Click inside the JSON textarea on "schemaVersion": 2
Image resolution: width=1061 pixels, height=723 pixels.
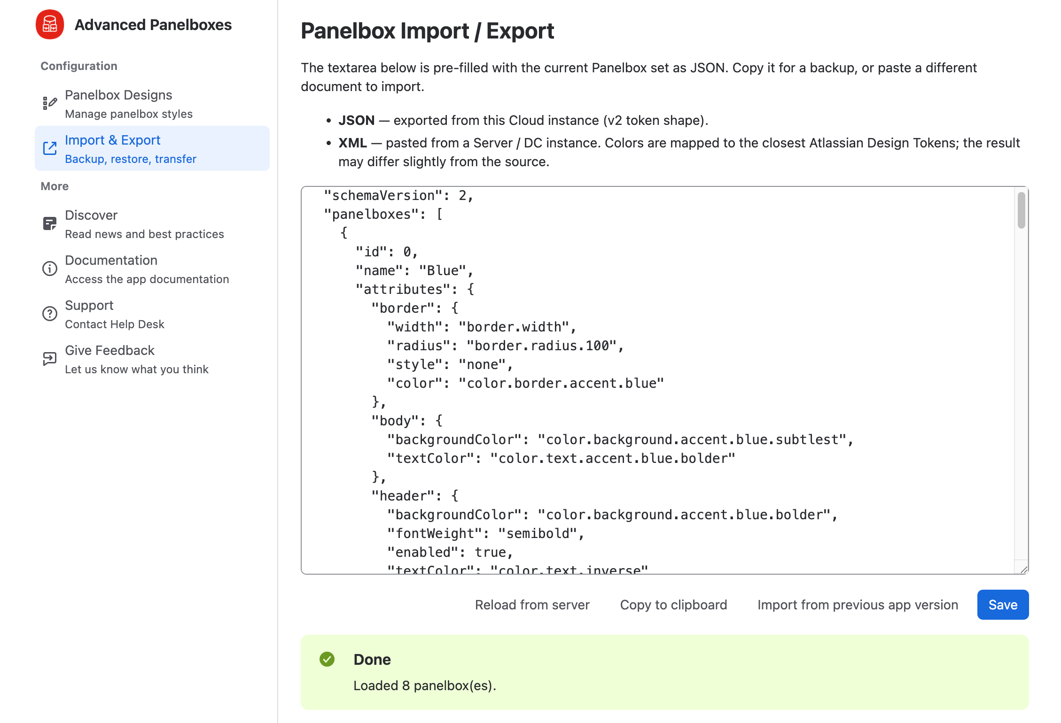click(398, 195)
